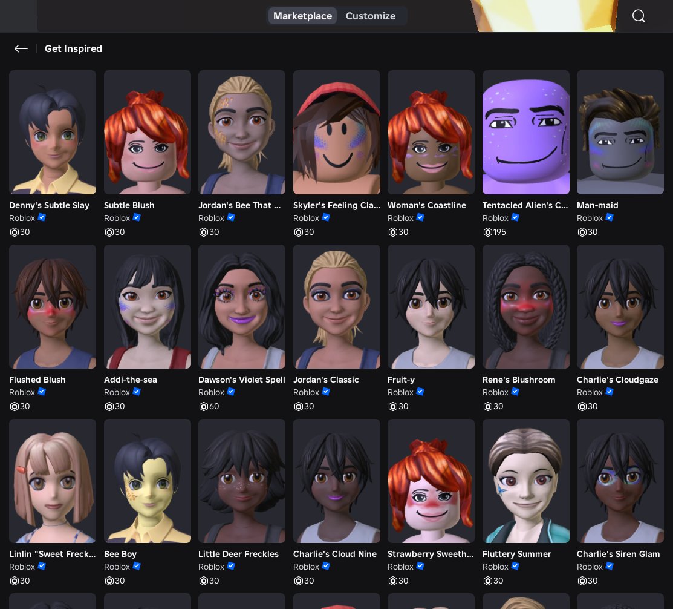The width and height of the screenshot is (673, 609).
Task: Open the Bee Boy thumbnail
Action: point(147,481)
